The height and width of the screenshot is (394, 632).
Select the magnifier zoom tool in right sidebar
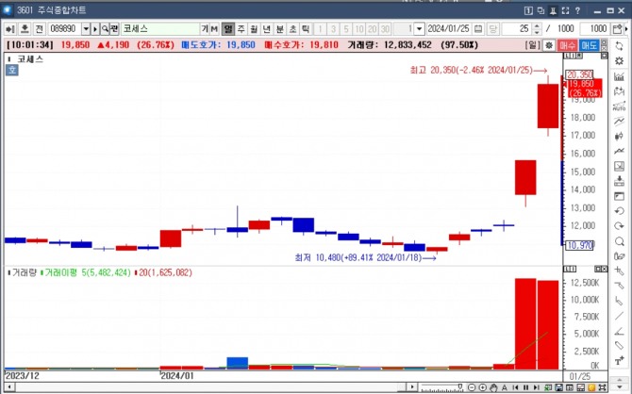(x=620, y=241)
